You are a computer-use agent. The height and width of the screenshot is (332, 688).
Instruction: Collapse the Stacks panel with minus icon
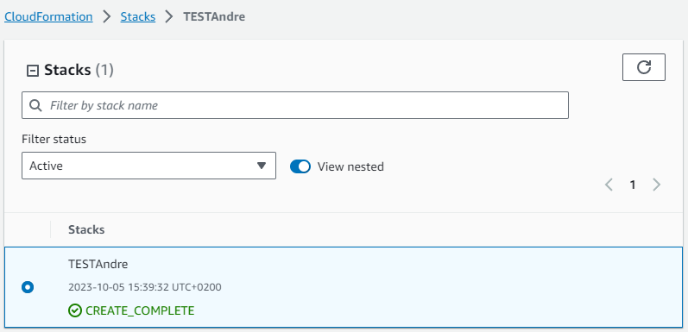(33, 71)
